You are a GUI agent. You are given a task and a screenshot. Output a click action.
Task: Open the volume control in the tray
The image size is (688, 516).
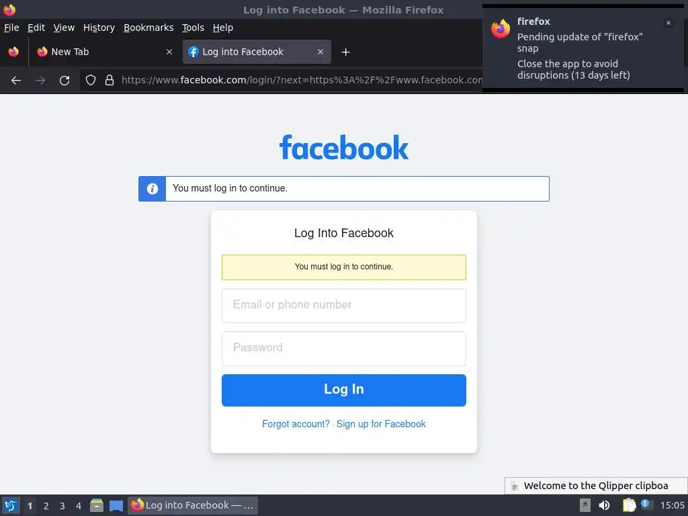604,505
